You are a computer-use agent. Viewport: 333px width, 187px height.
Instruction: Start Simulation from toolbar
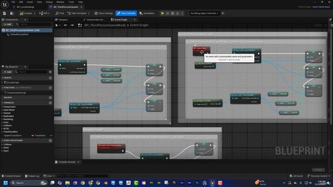point(147,14)
